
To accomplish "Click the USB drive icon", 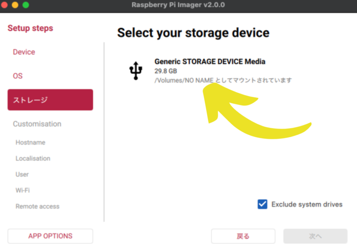I will coord(136,71).
